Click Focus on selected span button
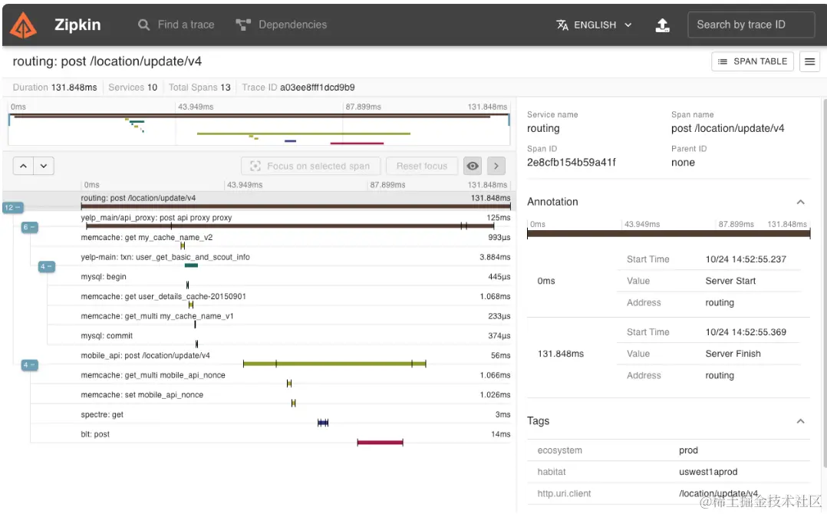The image size is (827, 514). pyautogui.click(x=311, y=166)
